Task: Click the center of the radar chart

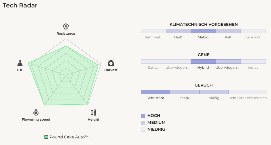Action: (66, 75)
